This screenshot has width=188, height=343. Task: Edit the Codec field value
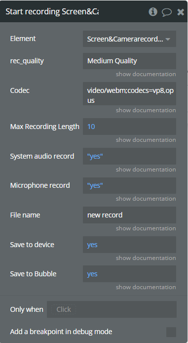129,93
